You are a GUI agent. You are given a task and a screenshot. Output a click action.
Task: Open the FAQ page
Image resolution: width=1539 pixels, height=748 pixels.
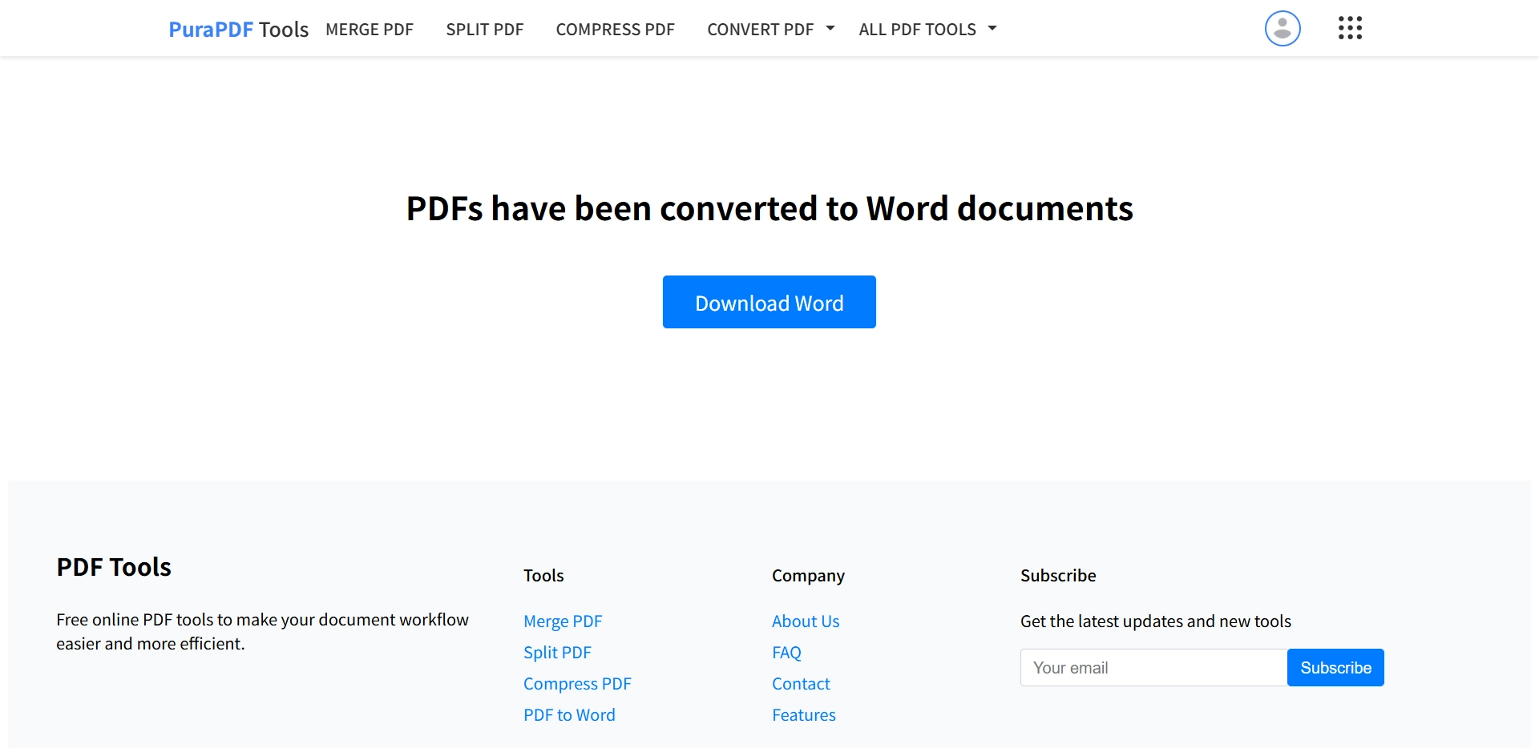click(786, 652)
